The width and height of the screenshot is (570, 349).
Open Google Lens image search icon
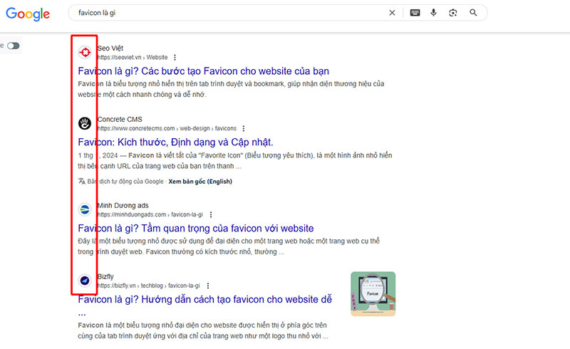point(453,13)
